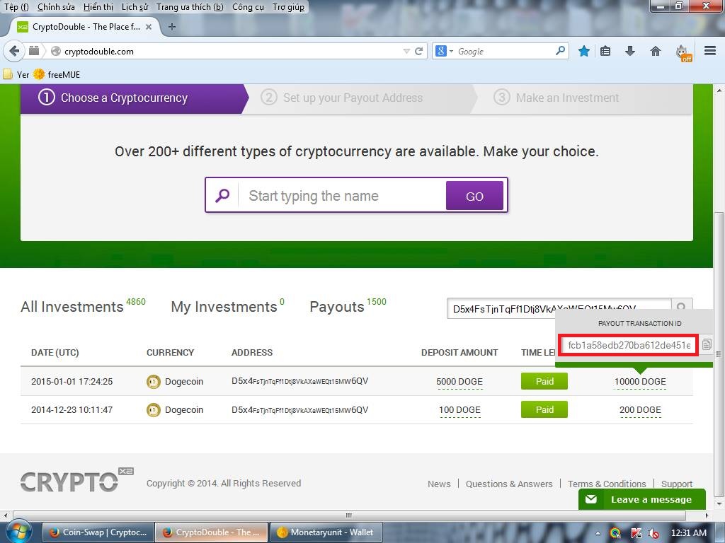725x543 pixels.
Task: Open the Chỉnh sửa menu
Action: point(56,7)
